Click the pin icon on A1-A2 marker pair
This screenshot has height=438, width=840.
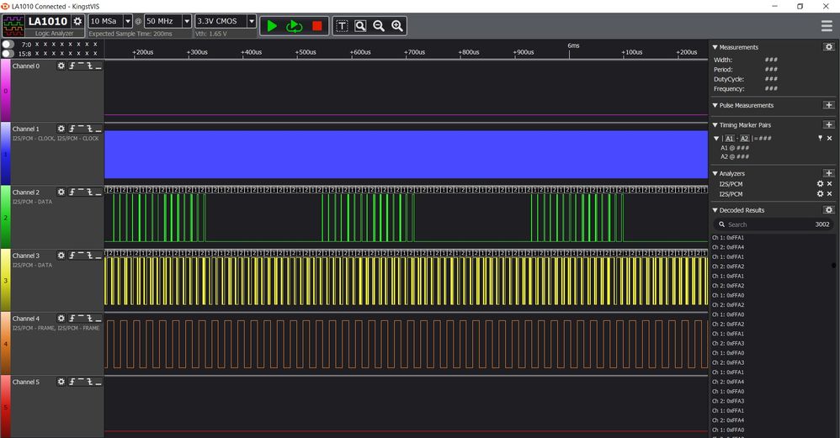[820, 139]
